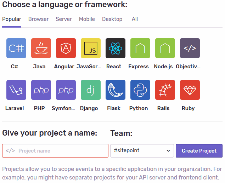Choose the Python snake icon

[x=140, y=90]
